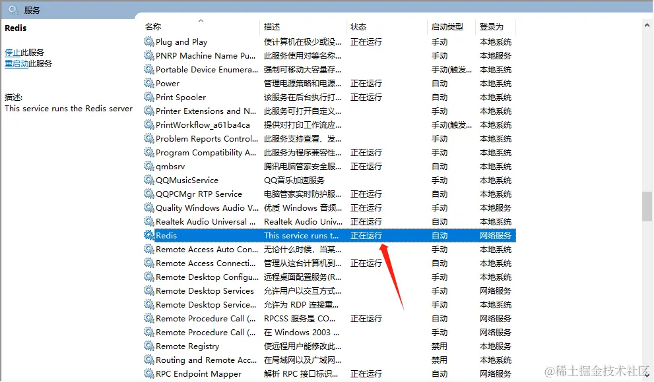The width and height of the screenshot is (654, 382).
Task: Click the highlighted Redis service gear icon
Action: coord(149,235)
